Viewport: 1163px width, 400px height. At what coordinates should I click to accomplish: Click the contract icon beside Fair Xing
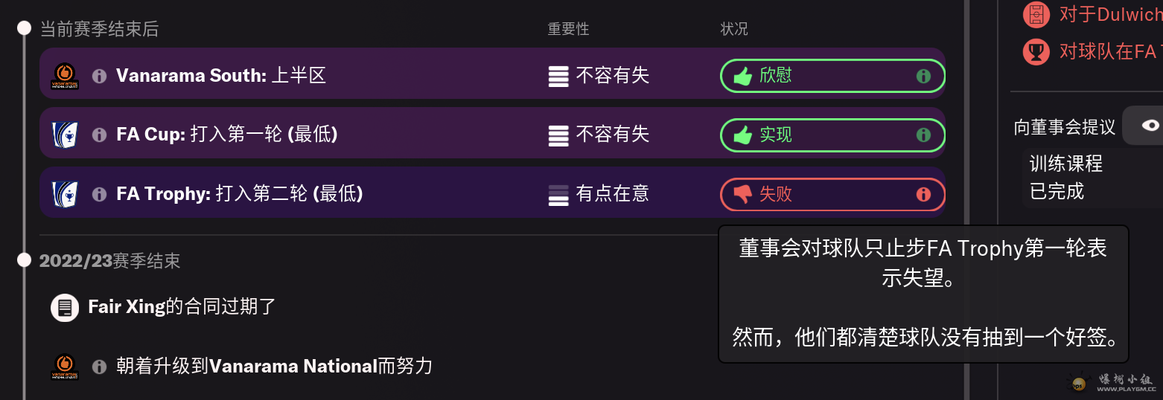click(x=65, y=307)
